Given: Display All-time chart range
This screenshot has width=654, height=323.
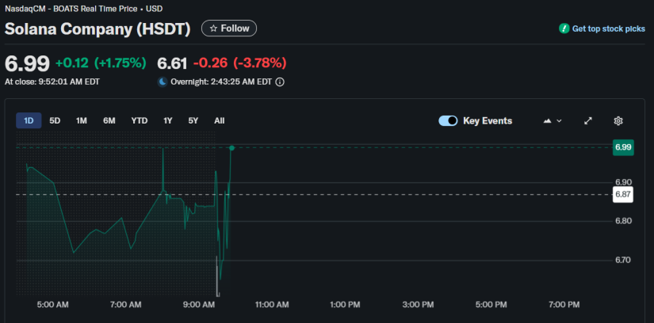Looking at the screenshot, I should (x=220, y=121).
